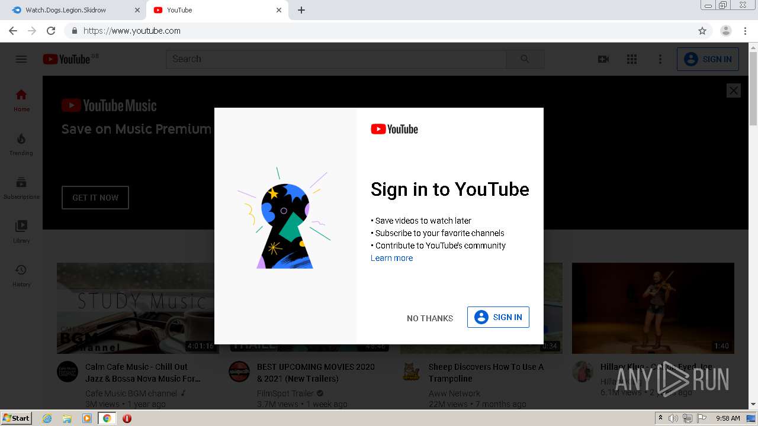Open FilmSpot Trailer channel link
Screen dimensions: 758x426
tap(285, 393)
